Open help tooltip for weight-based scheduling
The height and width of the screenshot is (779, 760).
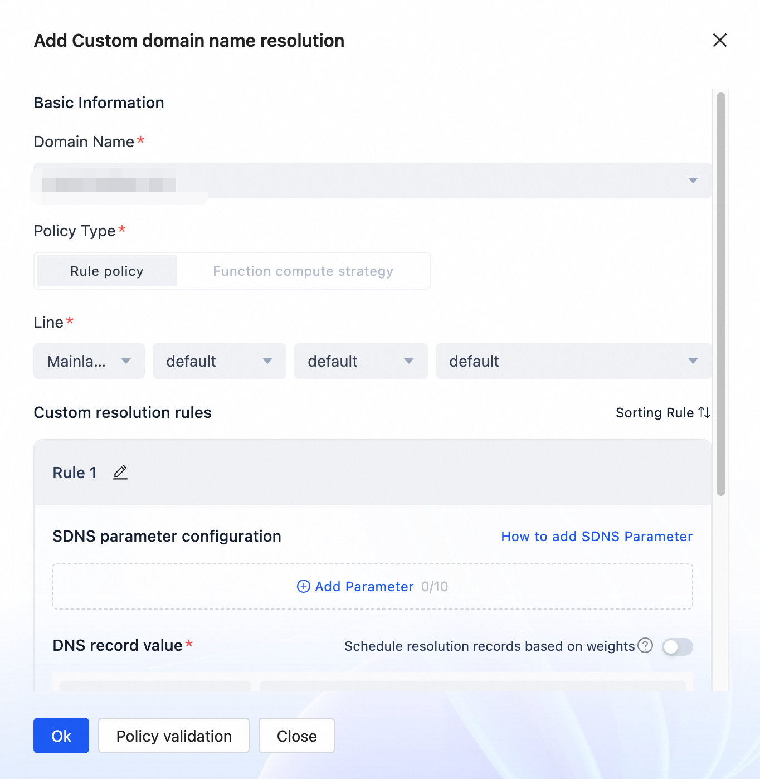(645, 645)
